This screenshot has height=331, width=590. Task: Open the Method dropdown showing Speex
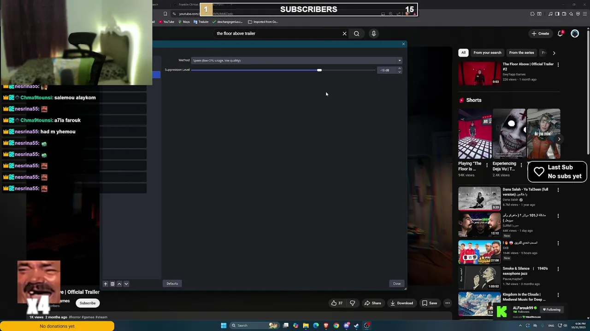point(296,60)
